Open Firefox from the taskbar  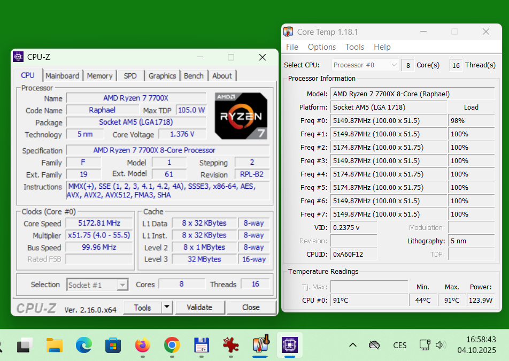(142, 345)
